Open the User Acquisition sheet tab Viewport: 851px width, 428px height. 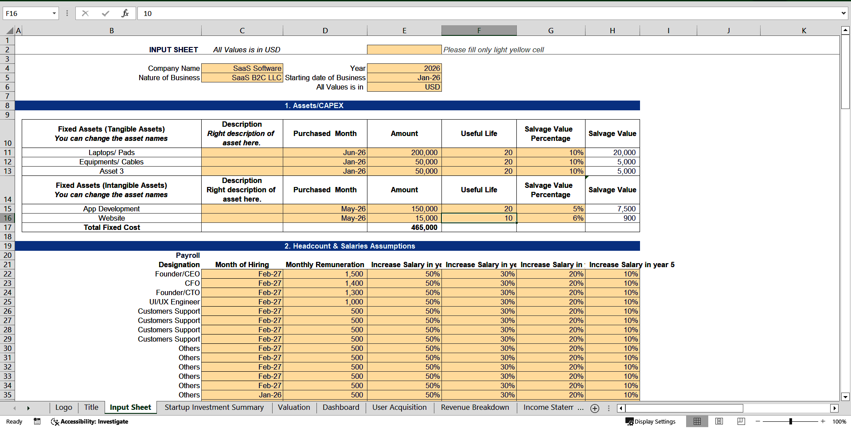coord(399,407)
